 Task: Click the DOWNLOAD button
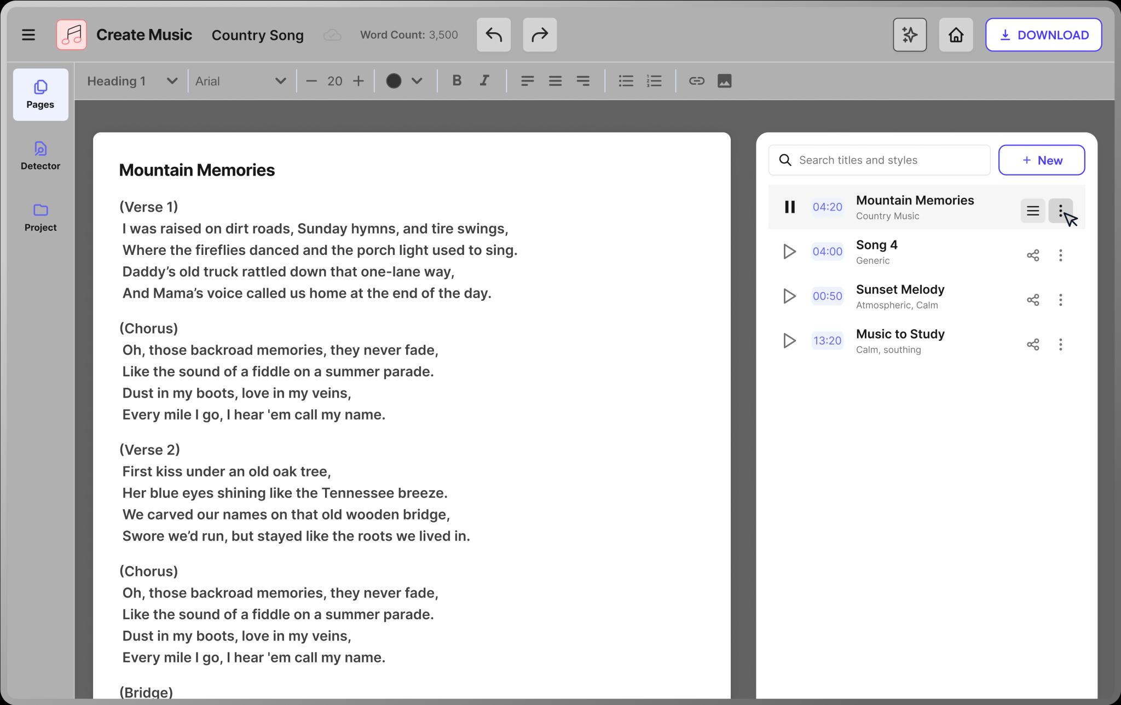pyautogui.click(x=1043, y=35)
